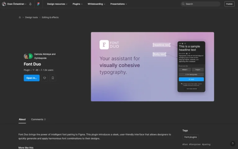Click the #fontpicker hashtag
238x149 pixels.
click(195, 144)
